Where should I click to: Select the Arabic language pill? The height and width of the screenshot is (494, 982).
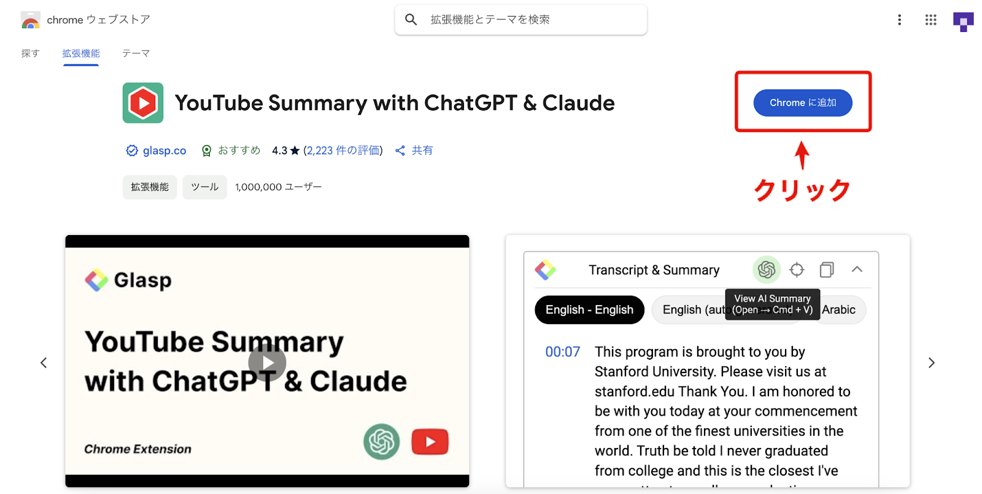[x=841, y=310]
